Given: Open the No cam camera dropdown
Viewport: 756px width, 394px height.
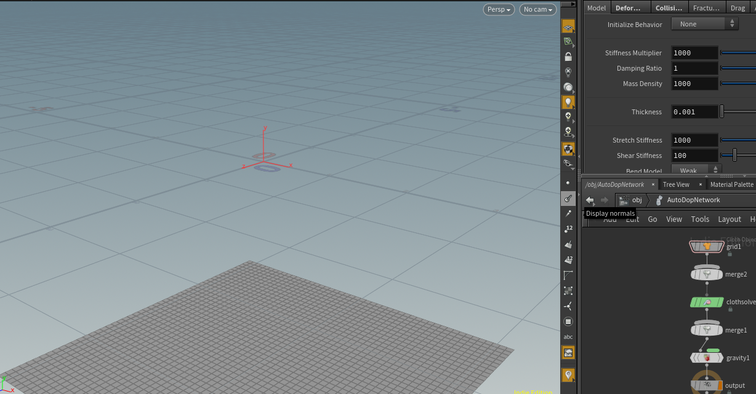Looking at the screenshot, I should pyautogui.click(x=538, y=9).
